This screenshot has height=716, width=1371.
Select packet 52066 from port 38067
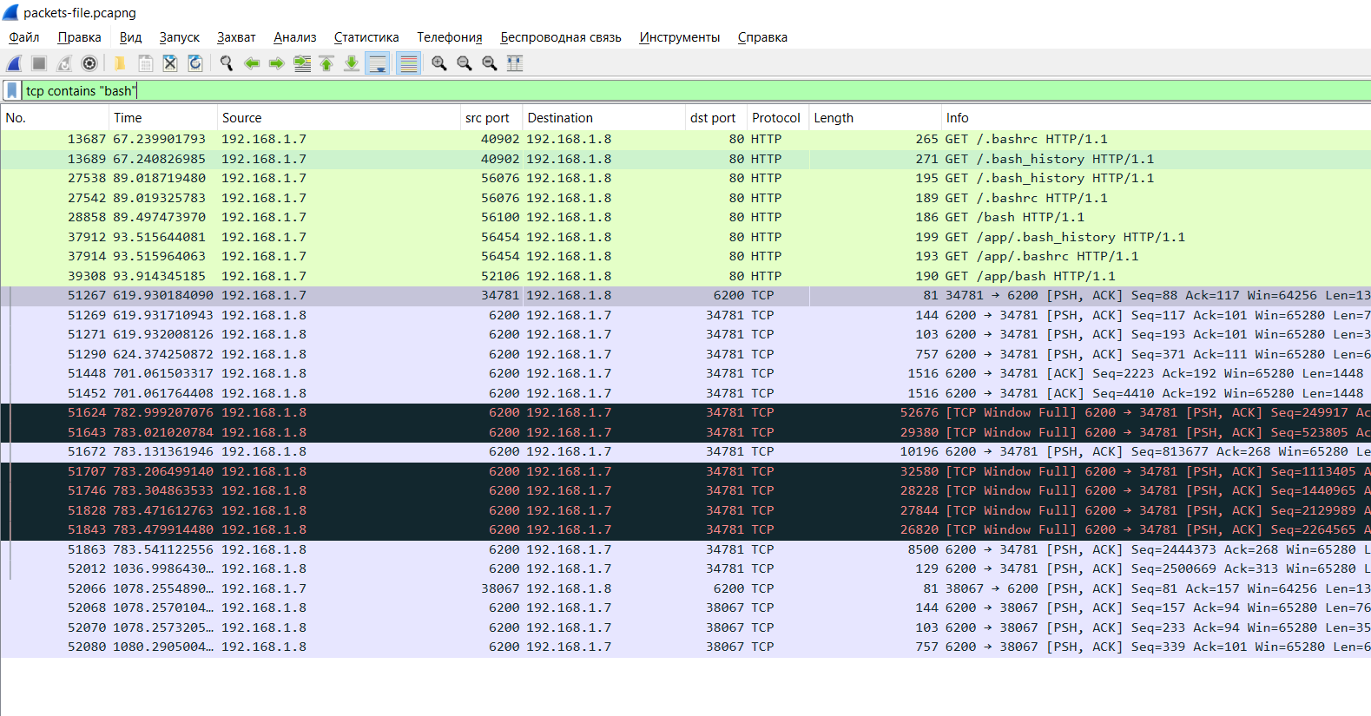point(686,588)
